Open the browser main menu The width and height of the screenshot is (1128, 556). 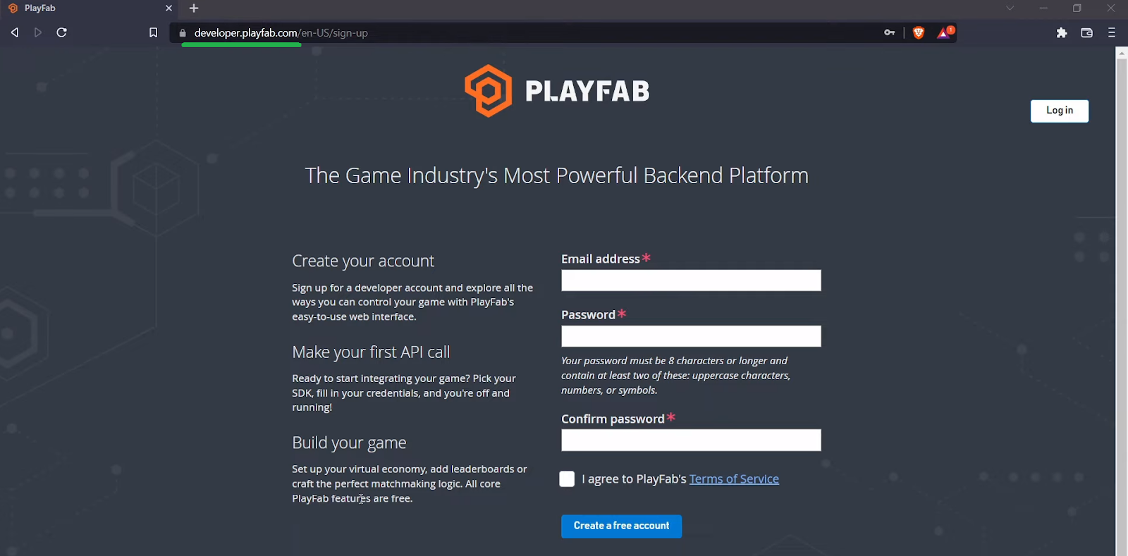coord(1112,32)
